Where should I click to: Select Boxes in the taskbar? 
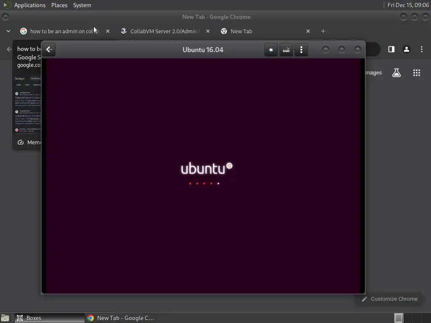pyautogui.click(x=50, y=318)
